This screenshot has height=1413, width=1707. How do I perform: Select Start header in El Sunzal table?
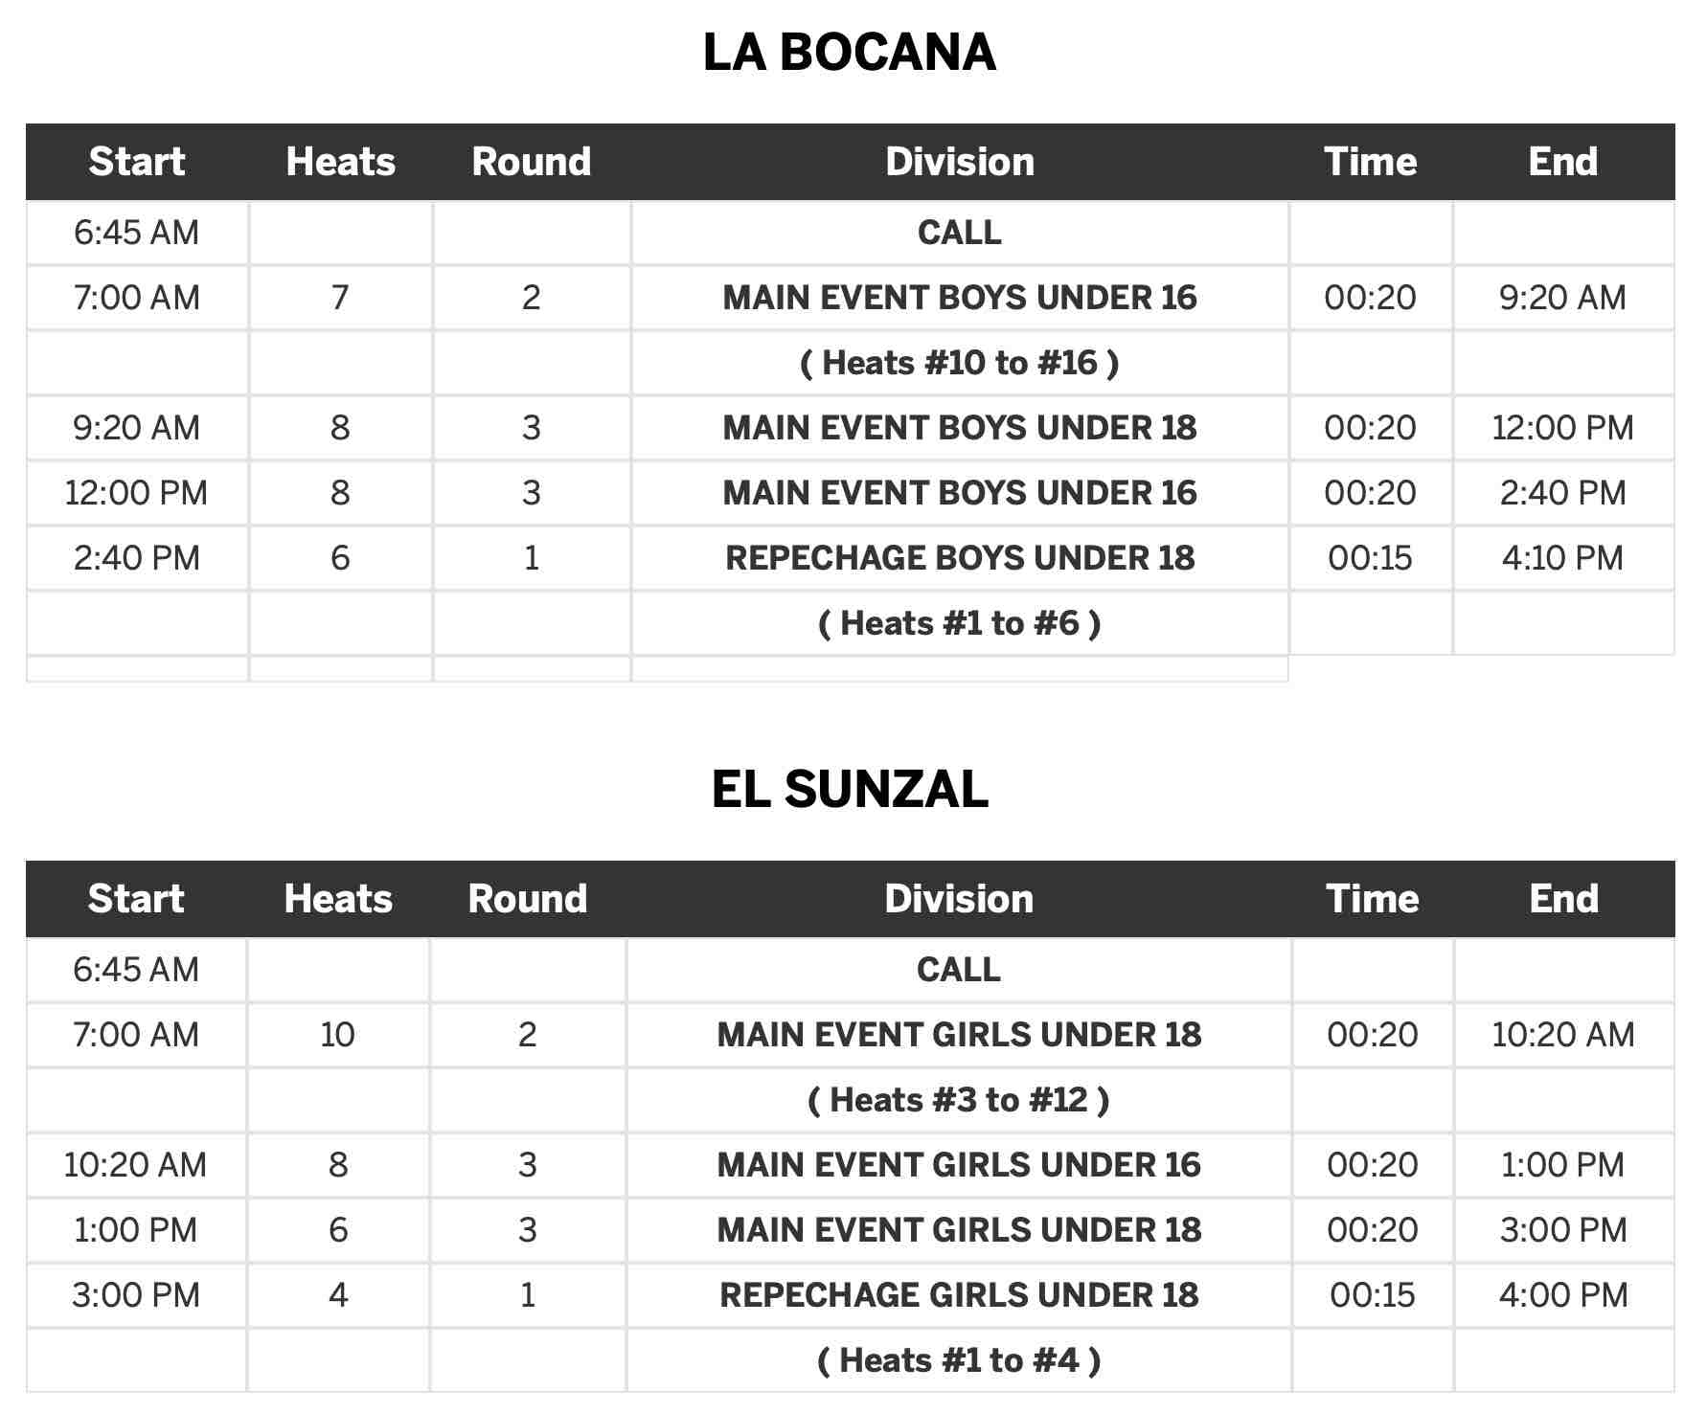coord(136,899)
